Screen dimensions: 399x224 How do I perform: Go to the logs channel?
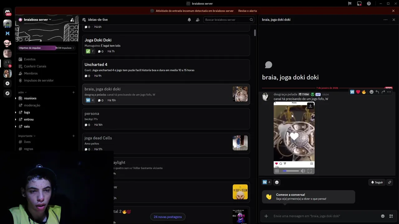coord(47,112)
